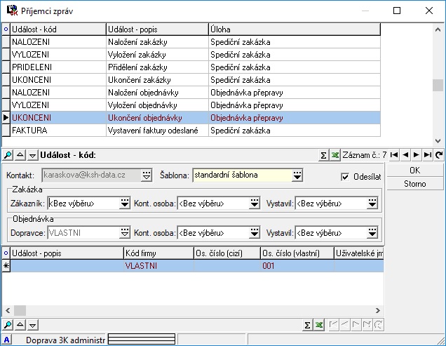This screenshot has width=446, height=346.
Task: Click the upper grid scrollbar's up arrow
Action: click(x=438, y=29)
